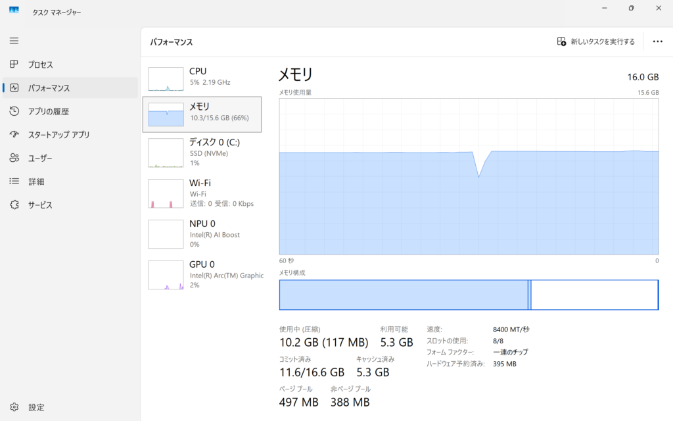Click the 利用可能 5.3 GB value
The height and width of the screenshot is (421, 673).
point(396,342)
